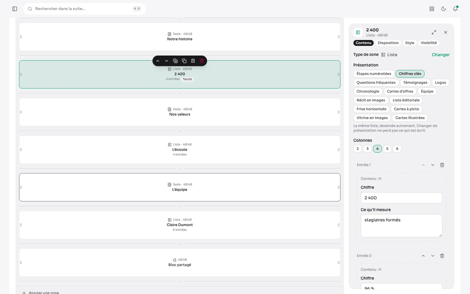Delete Entrée 2 with its trash icon
Viewport: 470px width, 294px height.
pos(442,256)
